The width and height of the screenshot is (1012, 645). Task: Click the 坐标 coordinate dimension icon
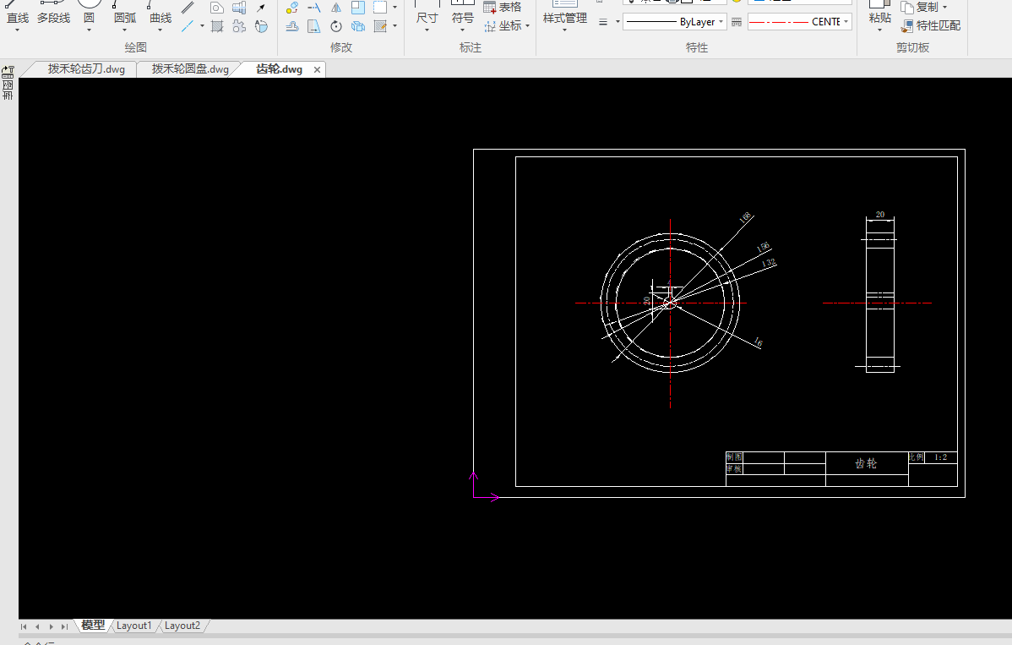(490, 27)
